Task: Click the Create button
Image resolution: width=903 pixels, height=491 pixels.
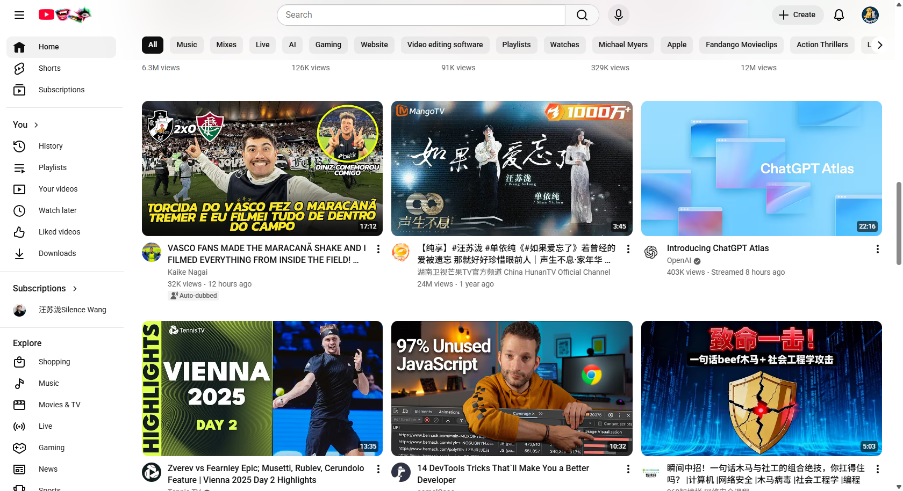Action: pyautogui.click(x=797, y=14)
